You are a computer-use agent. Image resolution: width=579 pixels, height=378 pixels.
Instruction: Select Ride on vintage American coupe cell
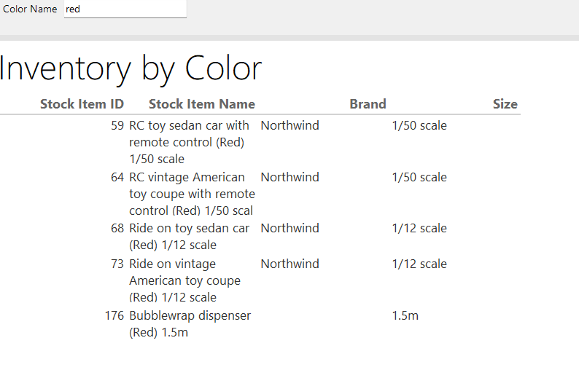184,280
